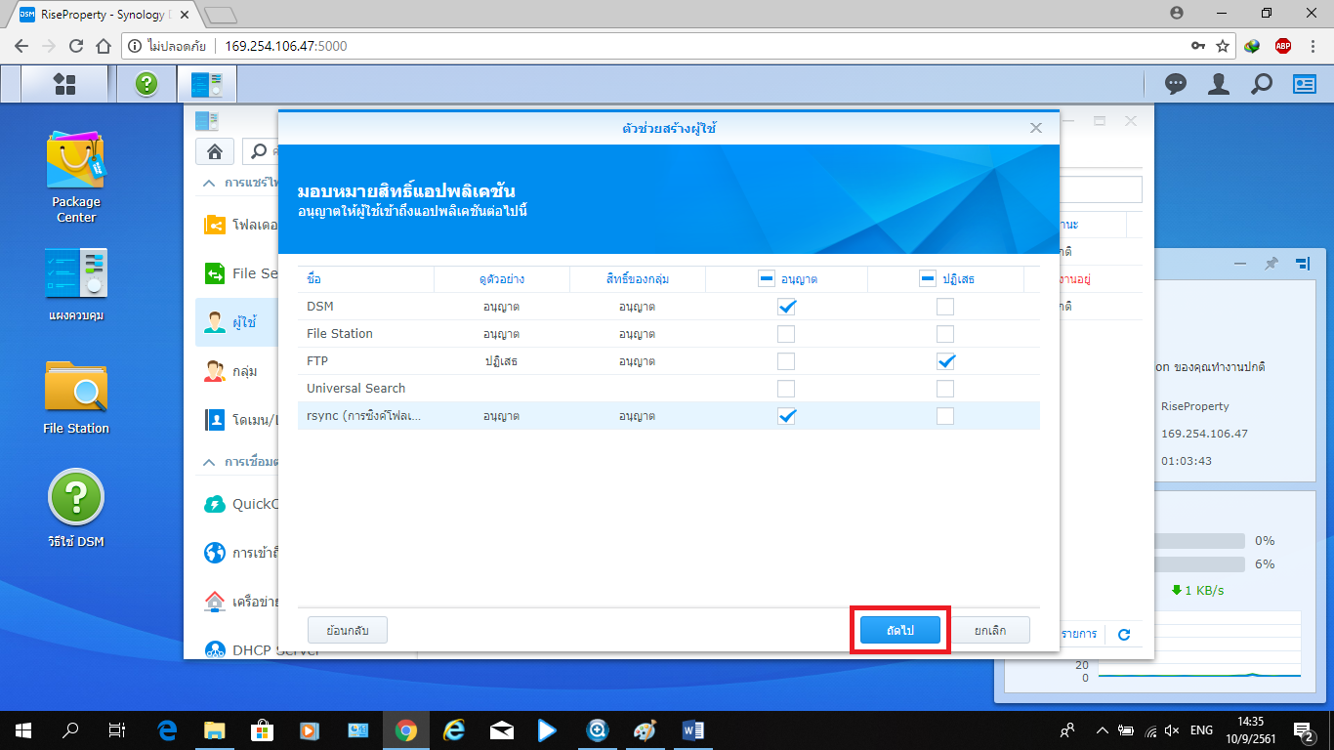Open Microsoft Word from Windows taskbar
Screen dimensions: 1334x750
click(692, 729)
